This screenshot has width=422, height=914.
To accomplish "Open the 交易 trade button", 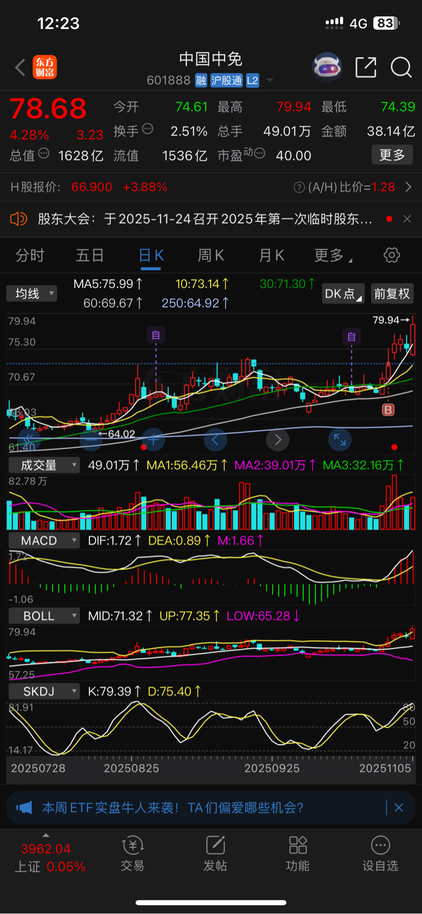I will 132,854.
